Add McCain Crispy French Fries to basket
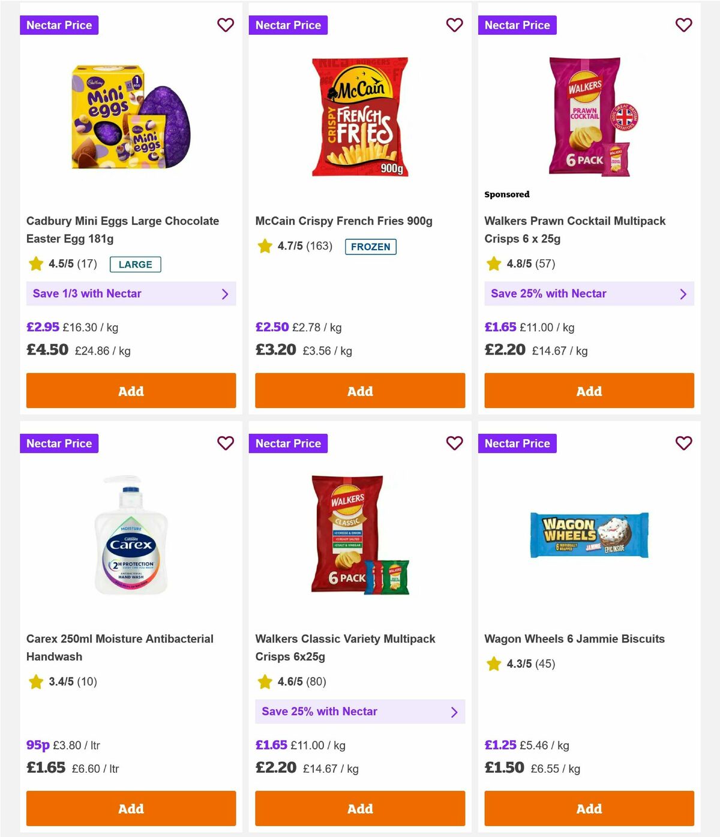This screenshot has width=720, height=837. pos(359,391)
